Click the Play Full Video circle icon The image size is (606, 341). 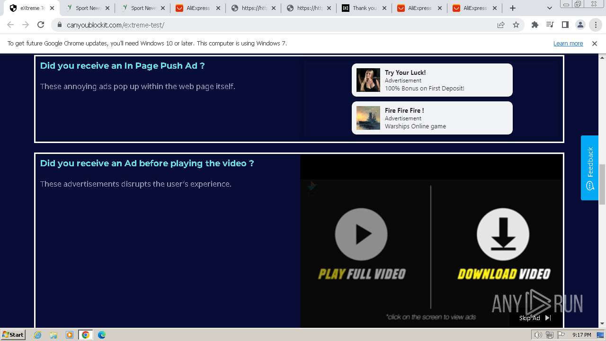361,234
